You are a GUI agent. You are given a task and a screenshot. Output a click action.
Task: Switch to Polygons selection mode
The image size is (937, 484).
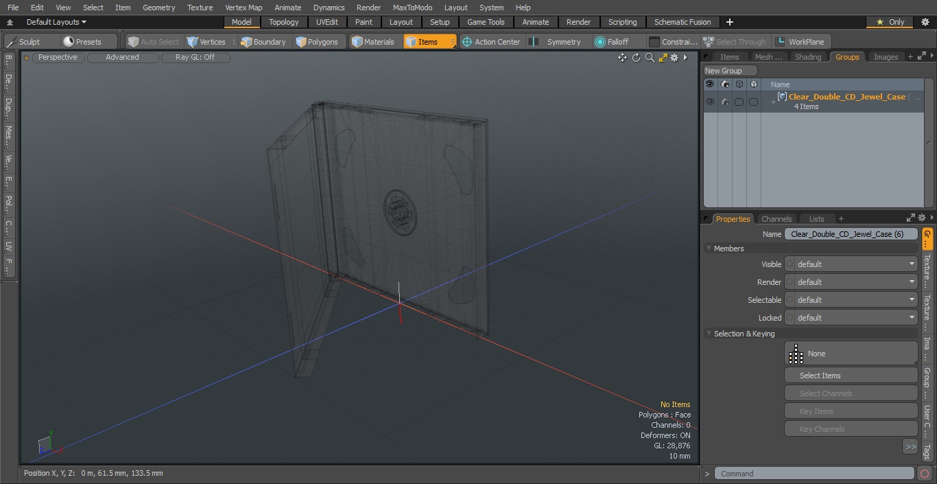click(x=317, y=42)
